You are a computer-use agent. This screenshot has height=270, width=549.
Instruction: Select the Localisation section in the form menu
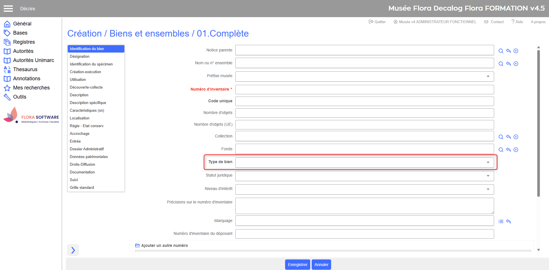click(79, 118)
